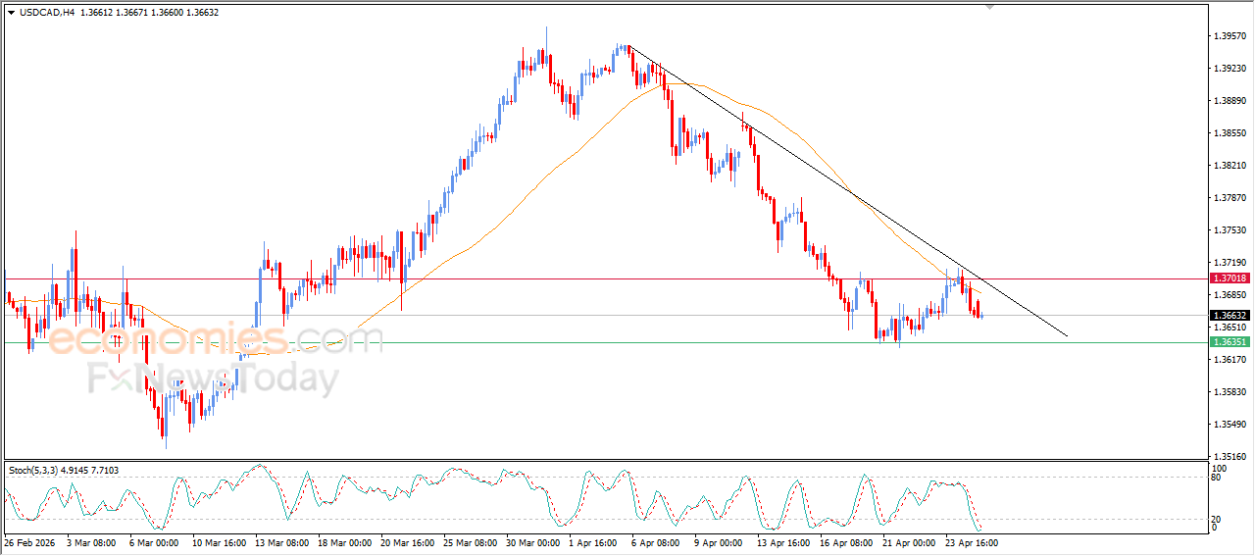Click the 1.39570 price scale label
Viewport: 1255px width, 556px height.
click(1229, 36)
